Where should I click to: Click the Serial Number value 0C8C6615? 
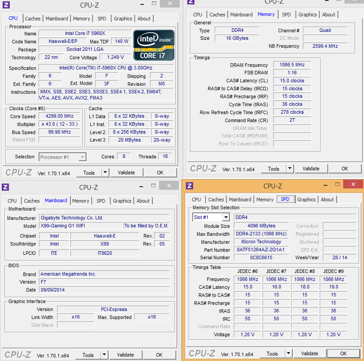click(x=261, y=257)
